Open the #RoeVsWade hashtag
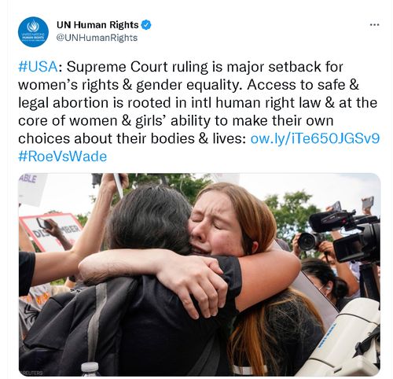This screenshot has width=393, height=379. [x=63, y=156]
